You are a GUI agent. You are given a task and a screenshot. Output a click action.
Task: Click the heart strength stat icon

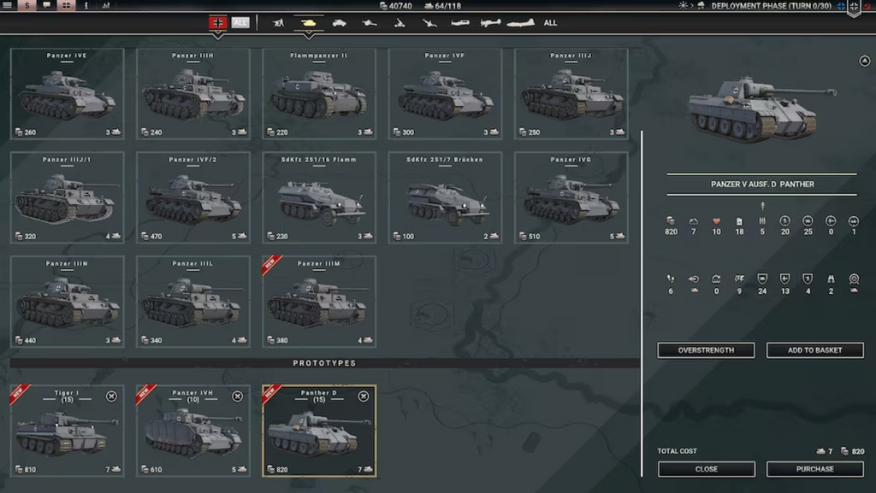coord(716,220)
